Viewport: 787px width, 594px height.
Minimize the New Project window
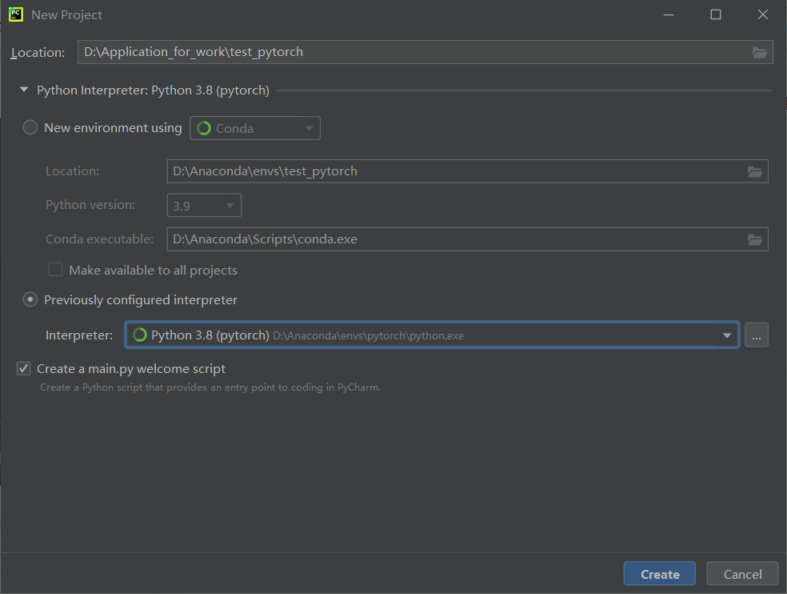[669, 14]
